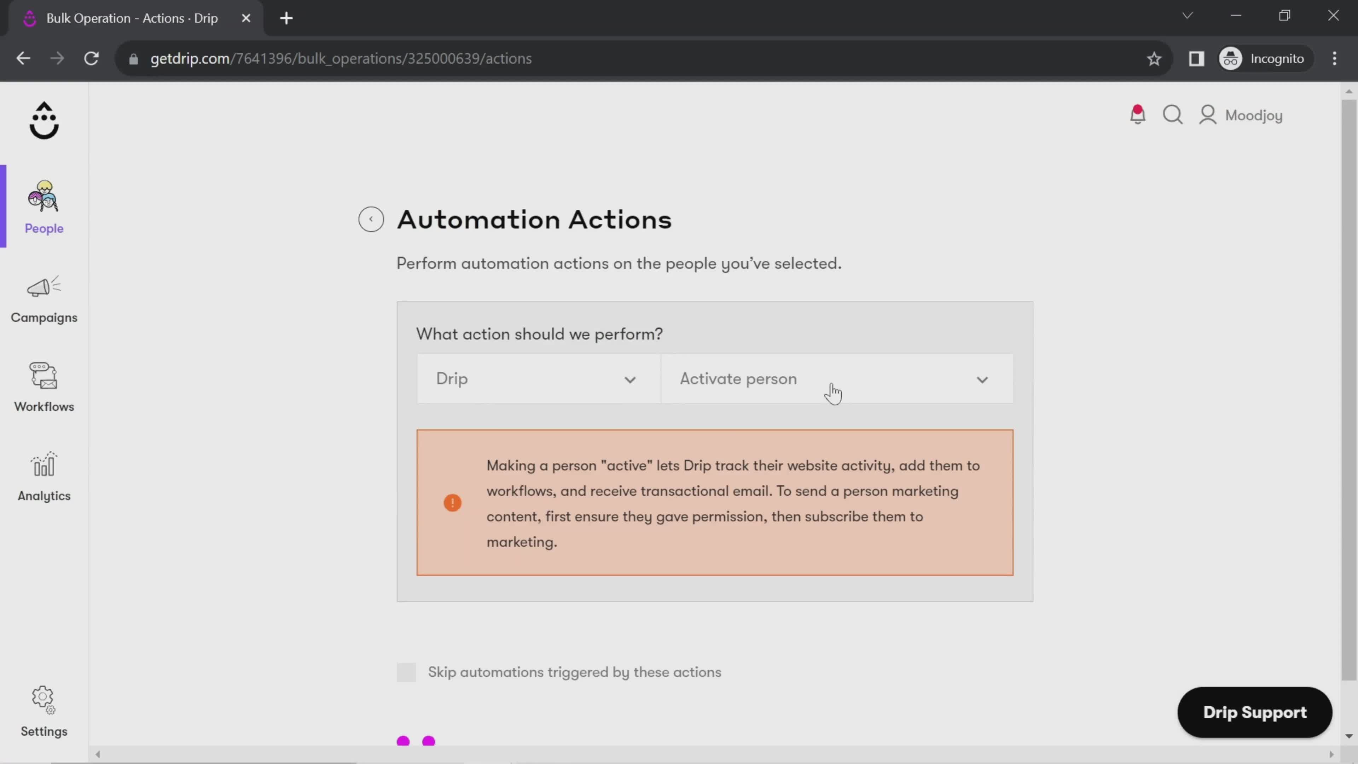1358x764 pixels.
Task: Open the Moodjoy account menu
Action: coord(1241,115)
